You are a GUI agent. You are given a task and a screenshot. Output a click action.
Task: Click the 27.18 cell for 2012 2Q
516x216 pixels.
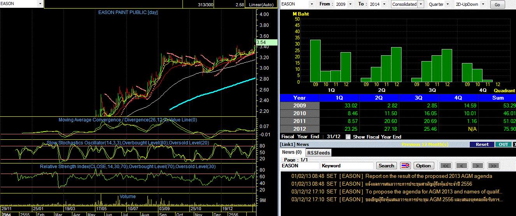379,129
